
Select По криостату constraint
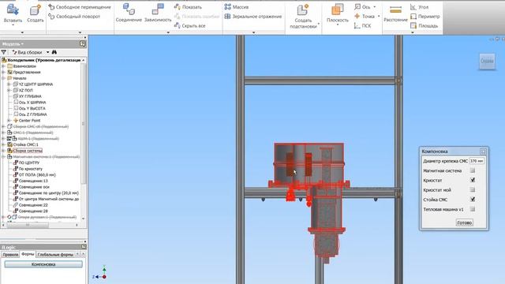[x=28, y=169]
